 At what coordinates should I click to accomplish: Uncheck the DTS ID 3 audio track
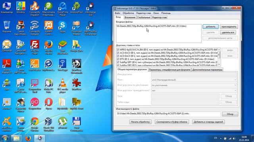coord(118,59)
